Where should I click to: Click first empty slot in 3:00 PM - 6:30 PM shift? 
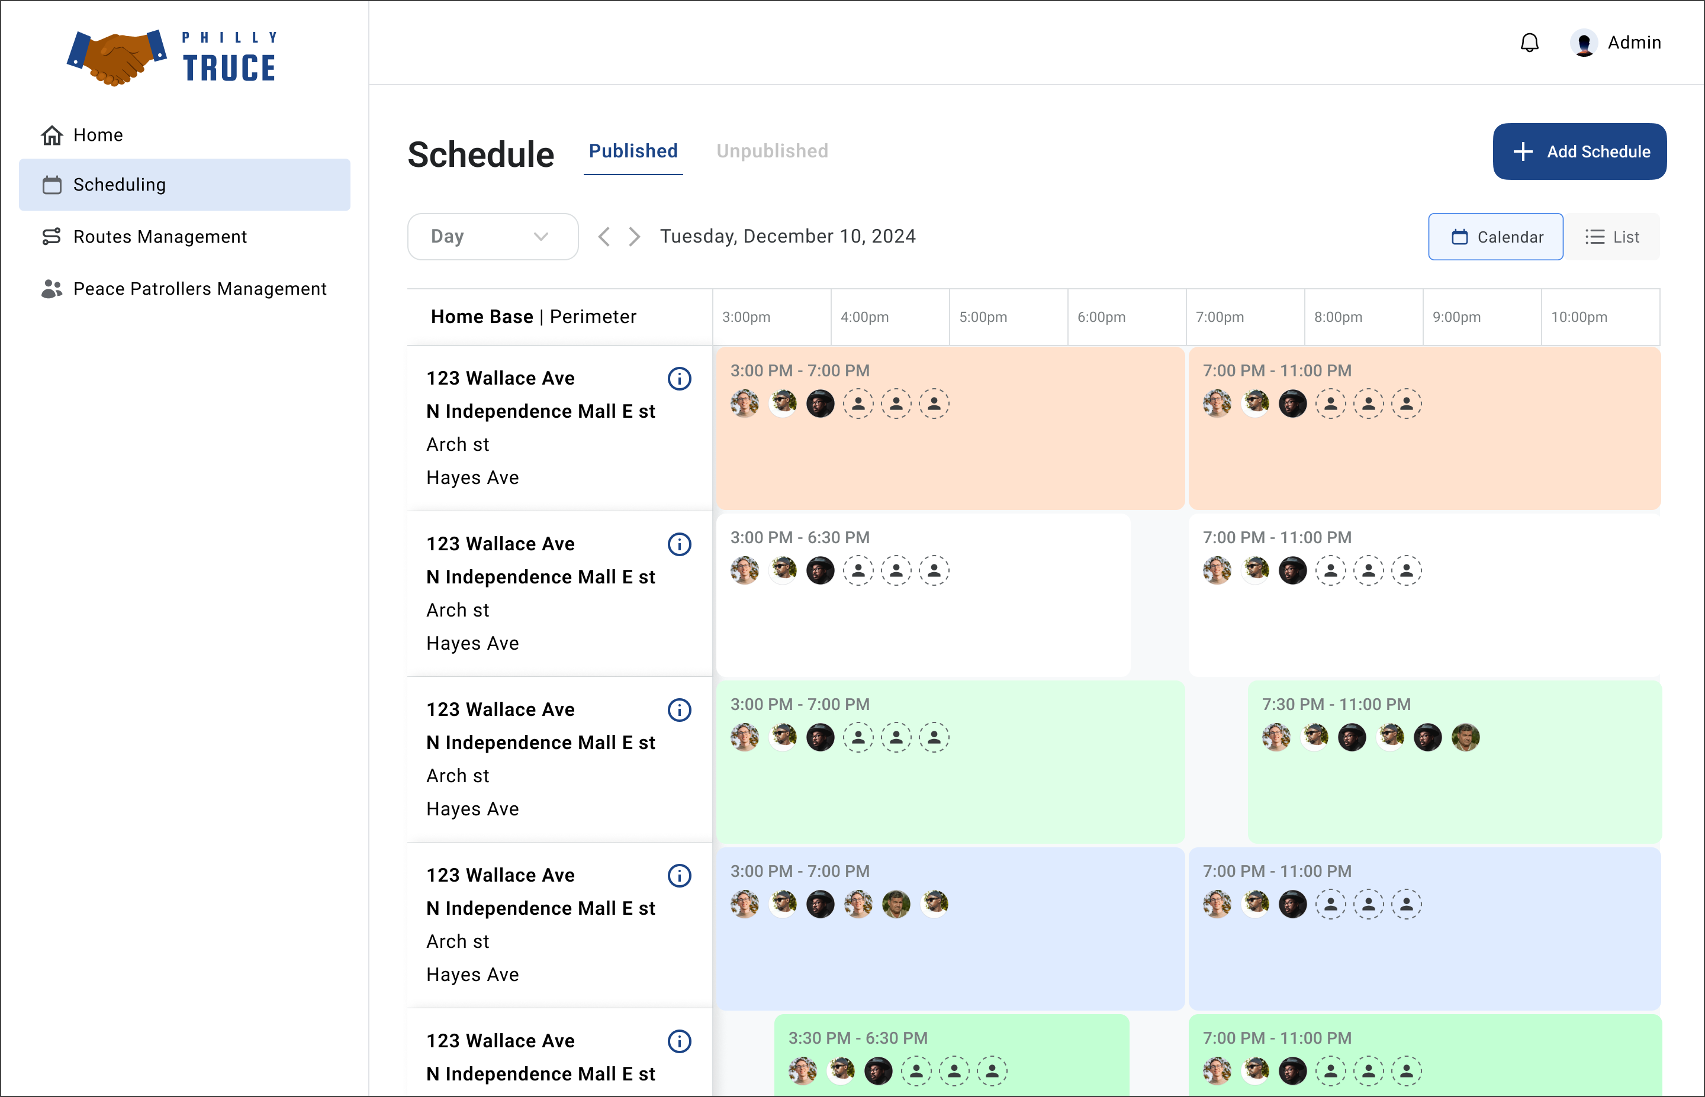858,570
